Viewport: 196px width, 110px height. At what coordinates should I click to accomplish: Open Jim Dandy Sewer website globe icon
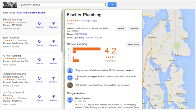click(x=39, y=97)
